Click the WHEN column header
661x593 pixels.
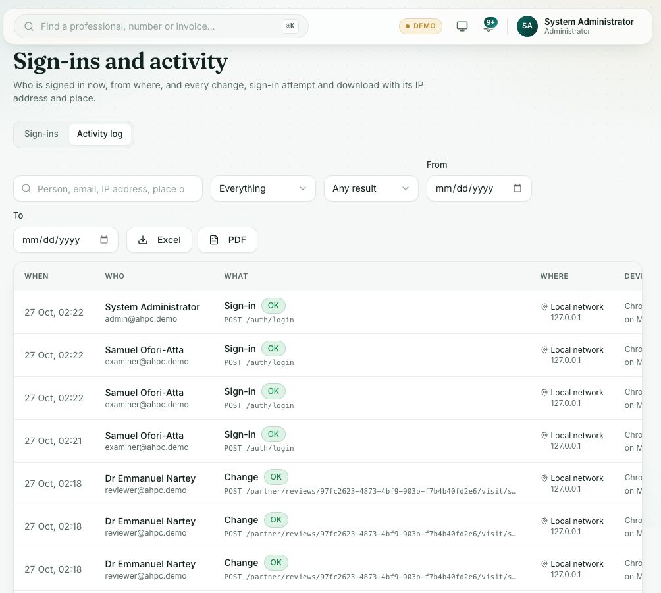pyautogui.click(x=36, y=276)
